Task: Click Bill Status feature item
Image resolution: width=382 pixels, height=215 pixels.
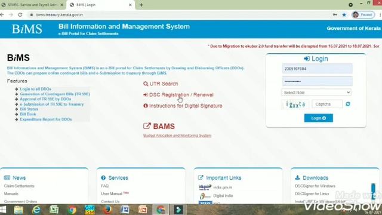Action: [x=29, y=109]
